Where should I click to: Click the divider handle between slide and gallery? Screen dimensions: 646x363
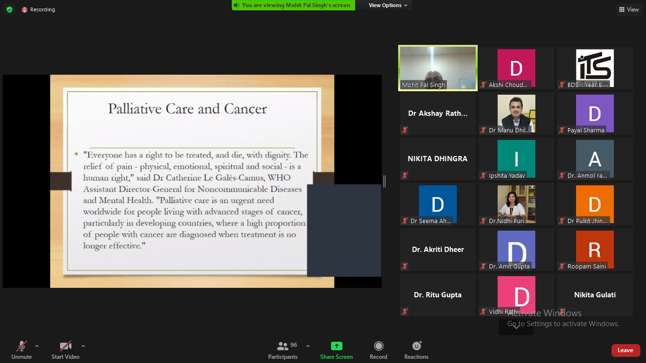tap(384, 181)
